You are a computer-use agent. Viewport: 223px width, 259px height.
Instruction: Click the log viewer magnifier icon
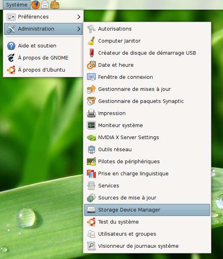coord(91,246)
